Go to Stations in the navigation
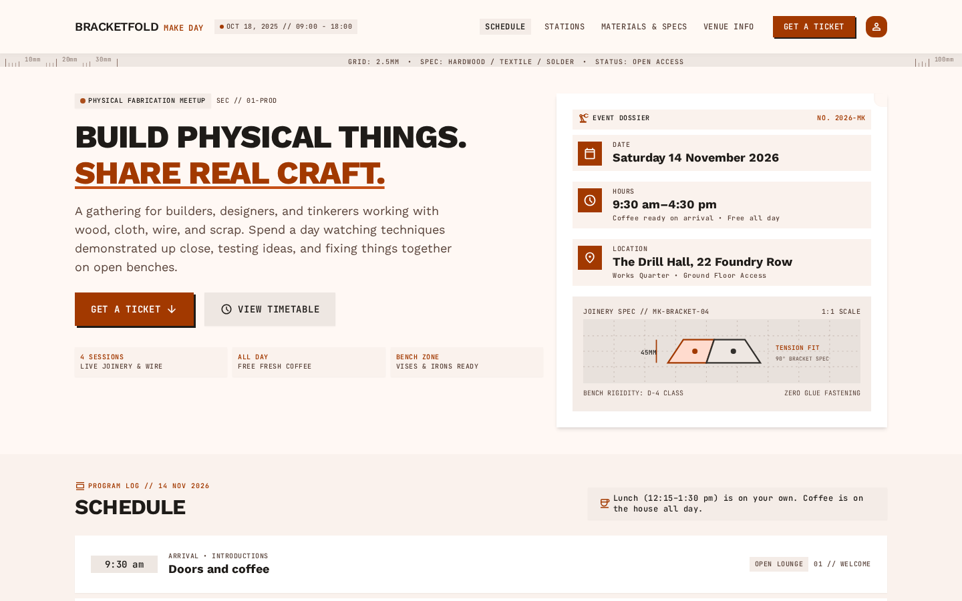This screenshot has width=962, height=601. (565, 27)
